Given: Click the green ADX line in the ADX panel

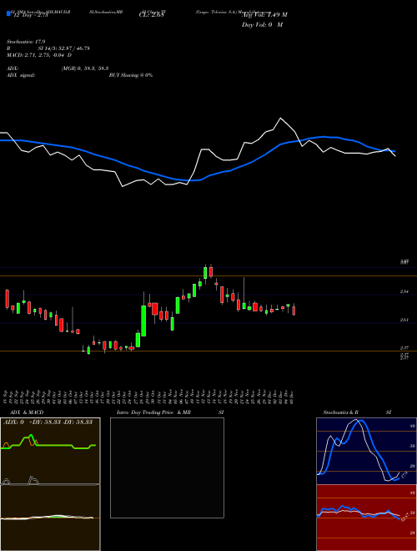Looking at the screenshot, I should coord(48,443).
